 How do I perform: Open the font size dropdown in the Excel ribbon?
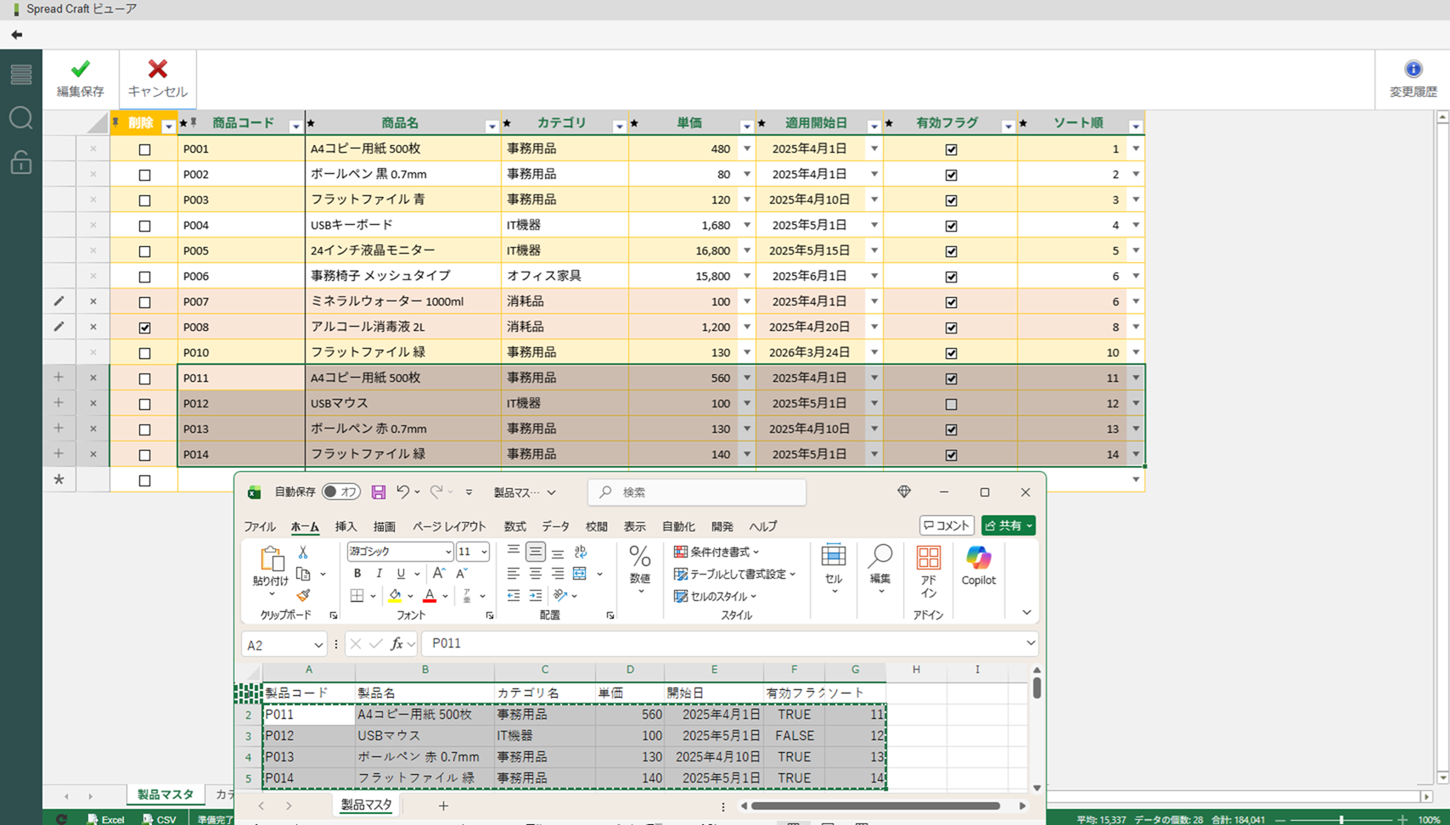472,552
